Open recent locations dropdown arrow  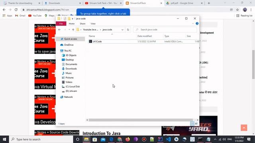coord(69,30)
